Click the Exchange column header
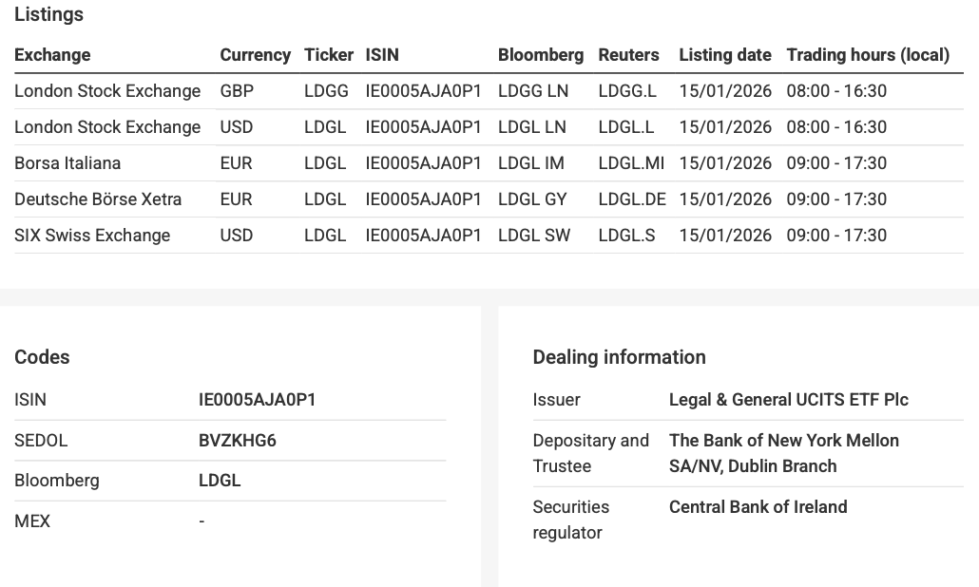The height and width of the screenshot is (587, 979). click(52, 55)
